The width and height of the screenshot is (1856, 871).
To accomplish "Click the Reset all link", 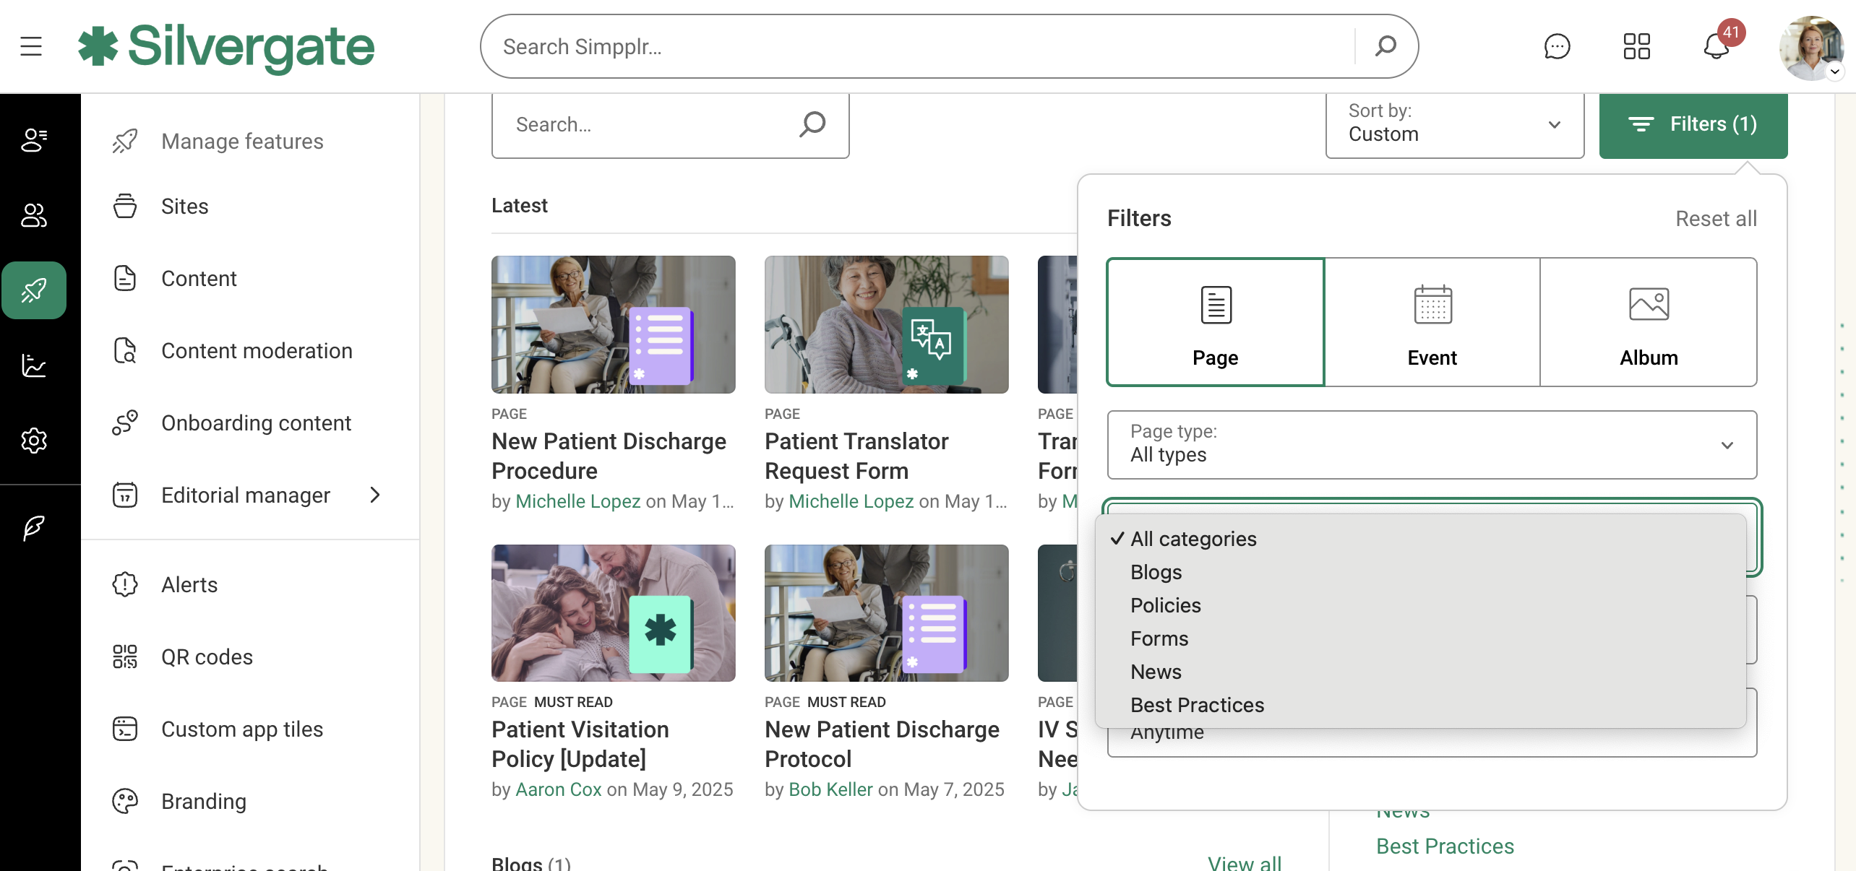I will [1716, 219].
